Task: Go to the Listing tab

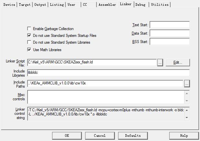Action: (x=57, y=5)
